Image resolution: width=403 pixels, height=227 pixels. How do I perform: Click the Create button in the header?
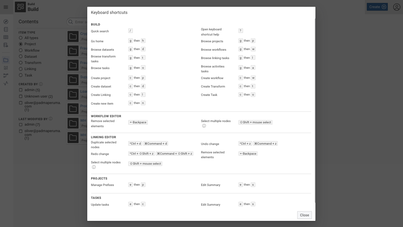click(x=377, y=6)
